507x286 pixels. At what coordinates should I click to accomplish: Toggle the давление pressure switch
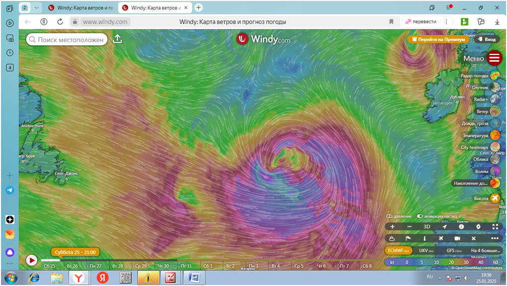[389, 216]
